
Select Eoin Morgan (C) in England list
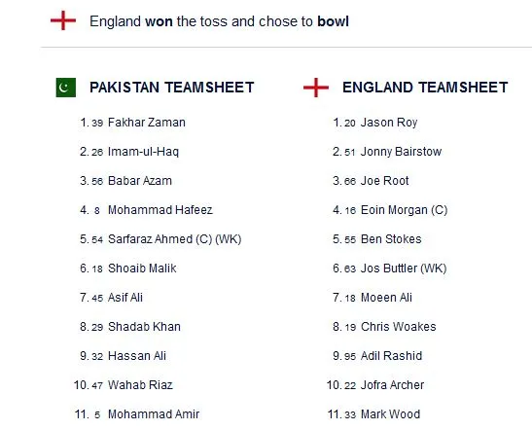coord(404,210)
